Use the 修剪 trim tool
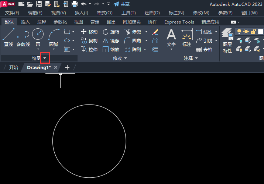264x184 pixels. [133, 32]
